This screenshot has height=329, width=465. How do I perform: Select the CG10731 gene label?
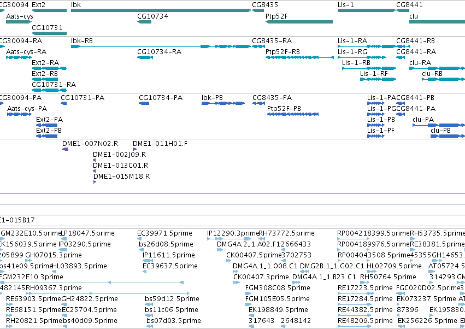[47, 27]
